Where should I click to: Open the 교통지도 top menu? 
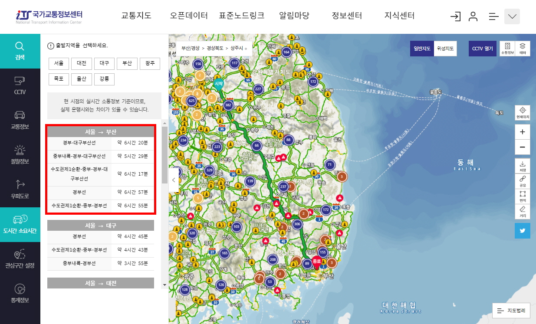pos(136,16)
